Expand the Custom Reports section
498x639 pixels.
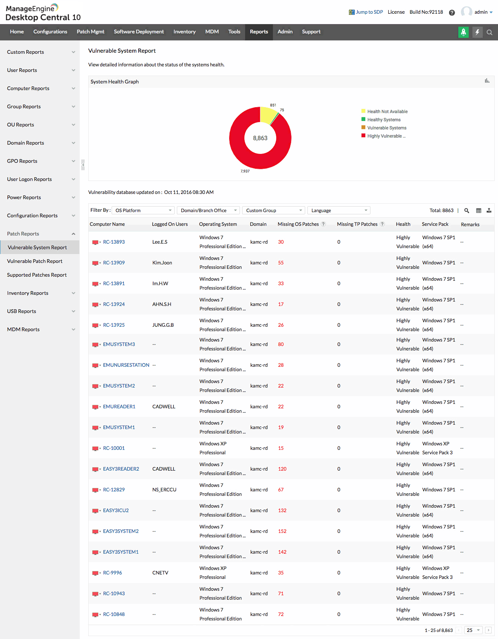click(x=40, y=52)
